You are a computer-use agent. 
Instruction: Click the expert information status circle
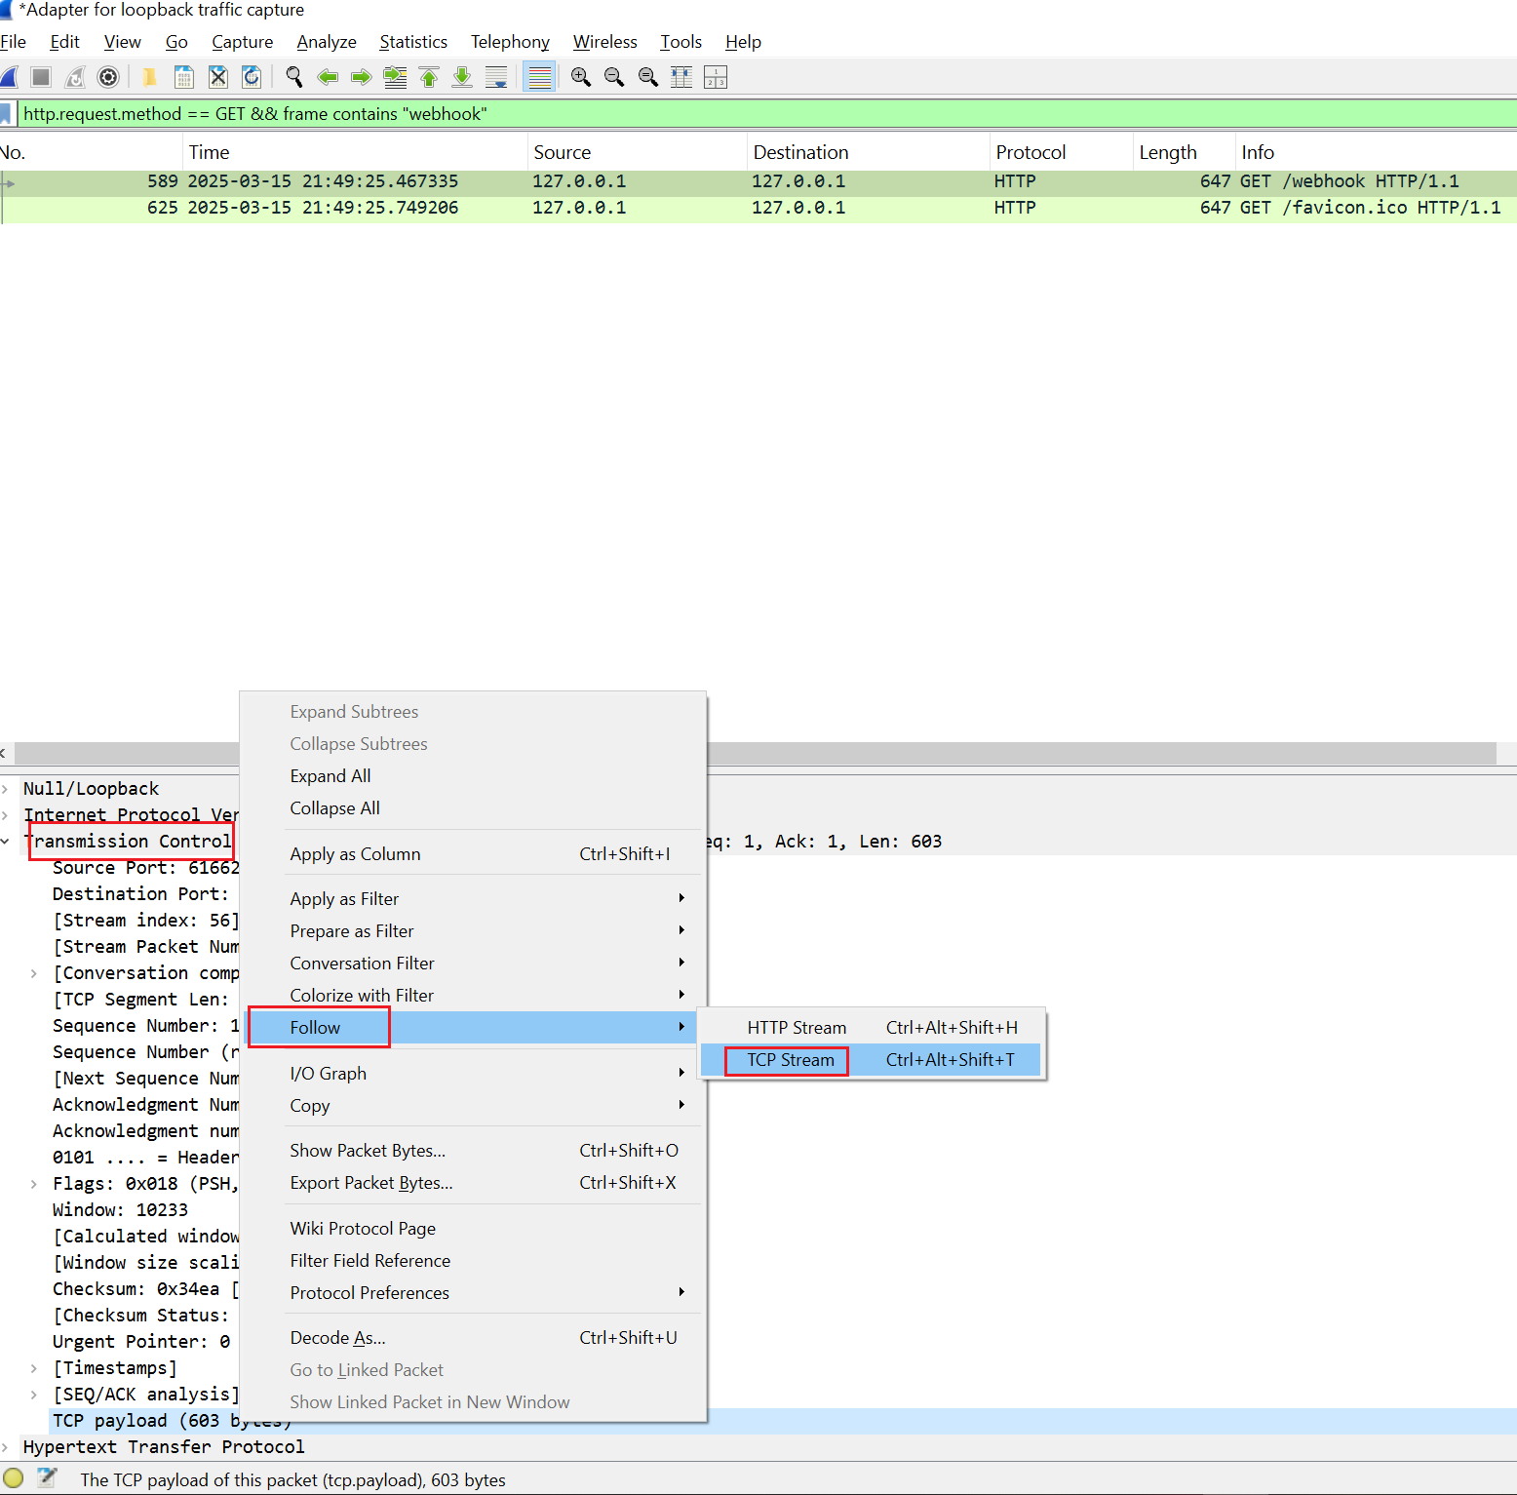tap(14, 1478)
